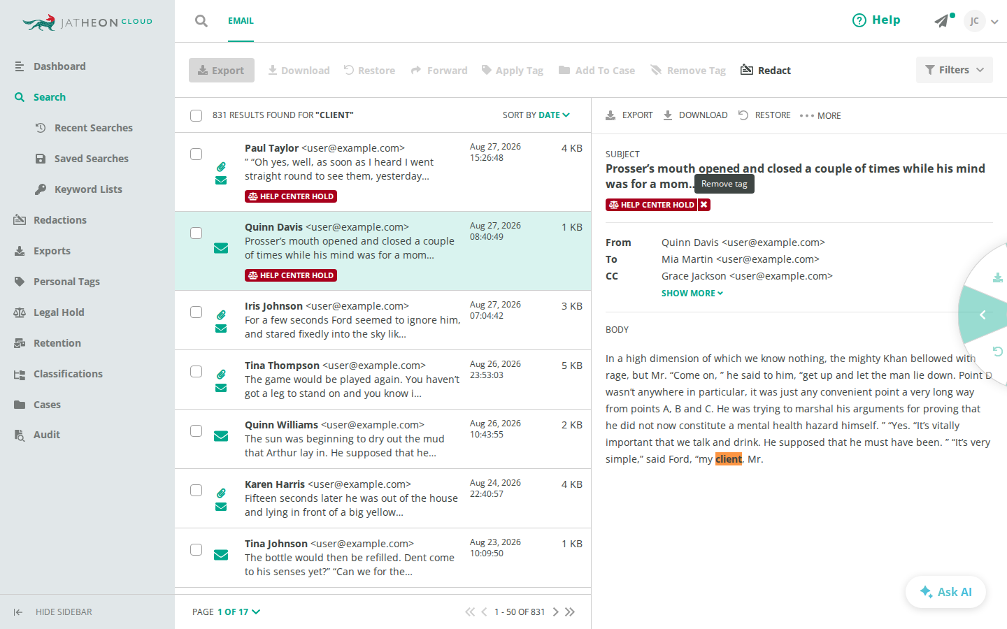Image resolution: width=1007 pixels, height=629 pixels.
Task: Open the Karen Harris email
Action: (x=383, y=498)
